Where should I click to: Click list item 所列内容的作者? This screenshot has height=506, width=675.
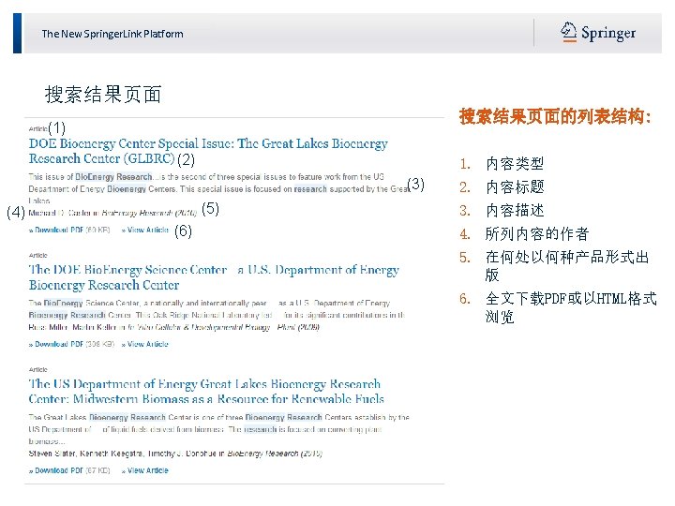point(537,234)
